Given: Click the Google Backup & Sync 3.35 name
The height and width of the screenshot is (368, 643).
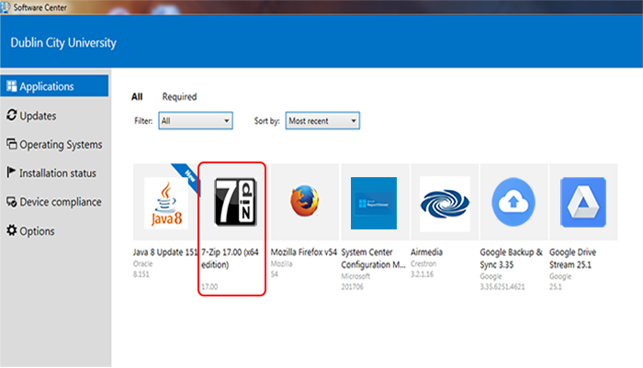Looking at the screenshot, I should [x=512, y=258].
